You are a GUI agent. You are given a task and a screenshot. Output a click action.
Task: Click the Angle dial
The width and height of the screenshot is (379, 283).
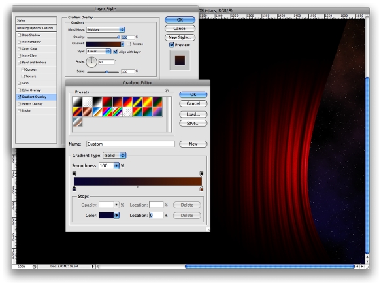tap(91, 62)
